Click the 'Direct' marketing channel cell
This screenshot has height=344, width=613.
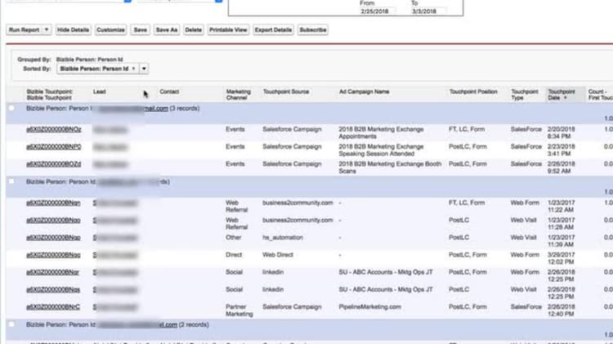(x=234, y=254)
